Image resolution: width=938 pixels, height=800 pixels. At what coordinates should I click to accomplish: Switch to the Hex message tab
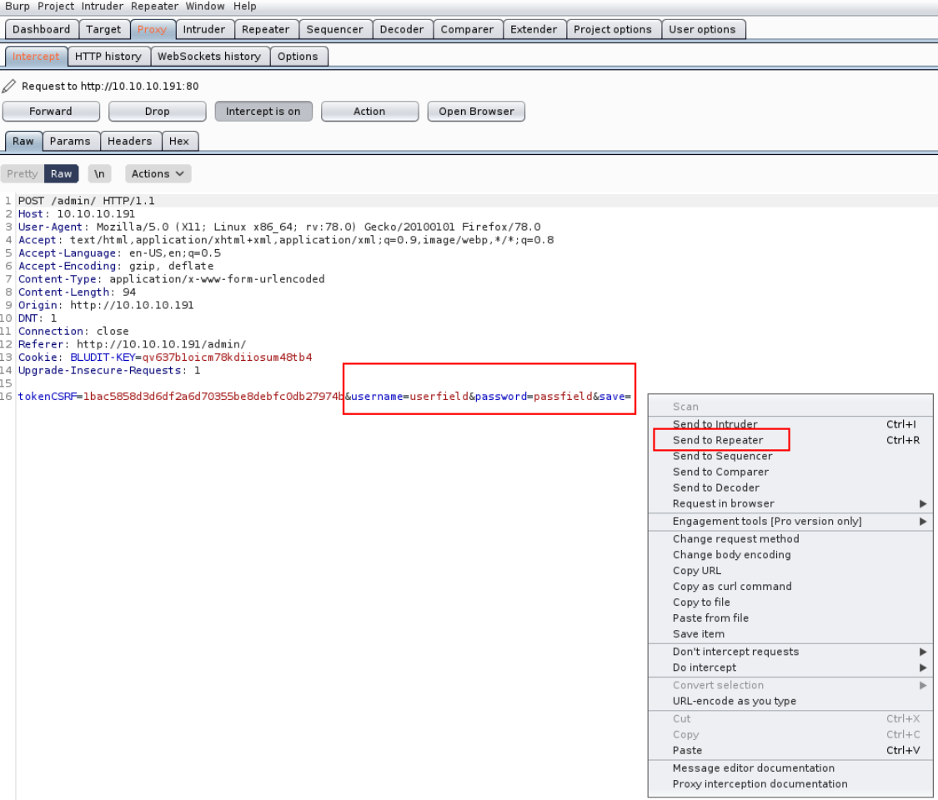pyautogui.click(x=179, y=141)
